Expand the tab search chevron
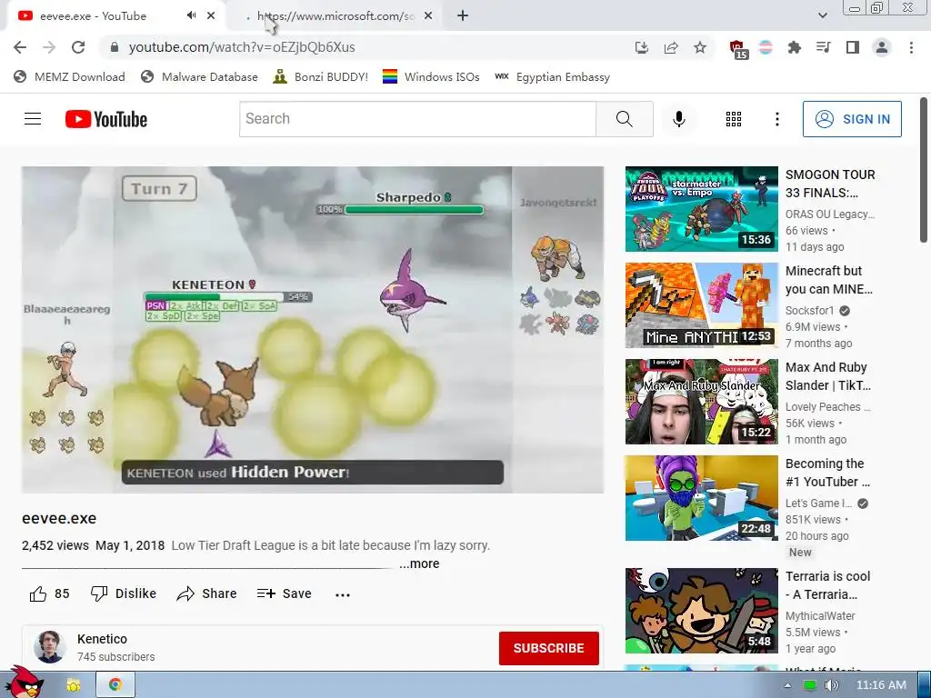This screenshot has width=931, height=698. tap(822, 16)
